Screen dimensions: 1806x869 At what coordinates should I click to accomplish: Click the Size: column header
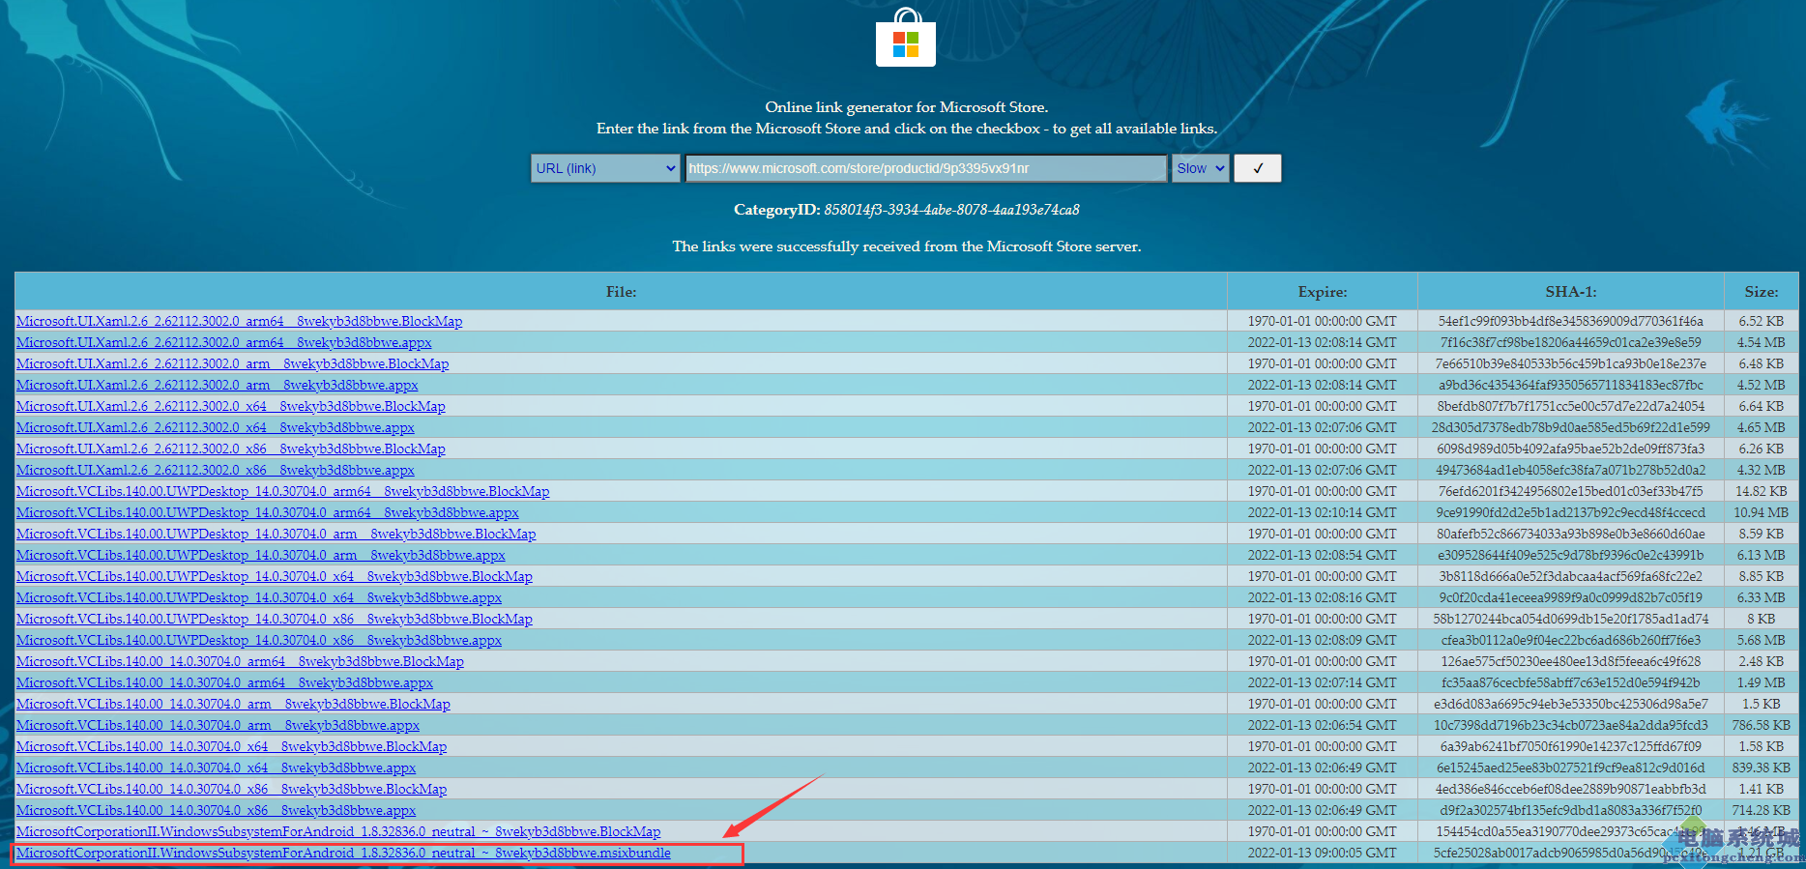1761,291
